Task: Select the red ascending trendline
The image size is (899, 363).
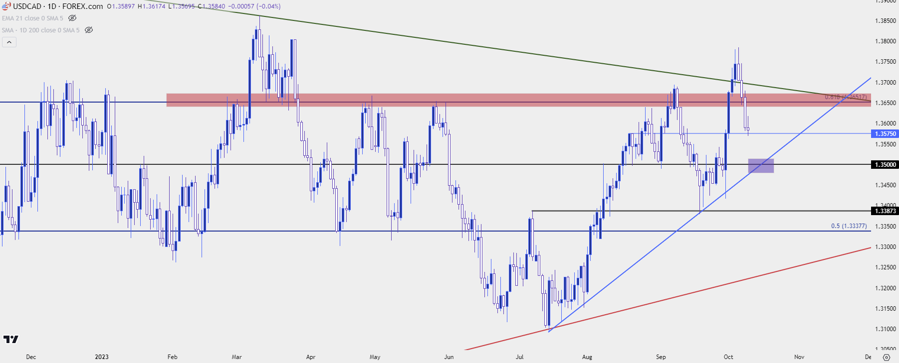Action: pyautogui.click(x=669, y=299)
